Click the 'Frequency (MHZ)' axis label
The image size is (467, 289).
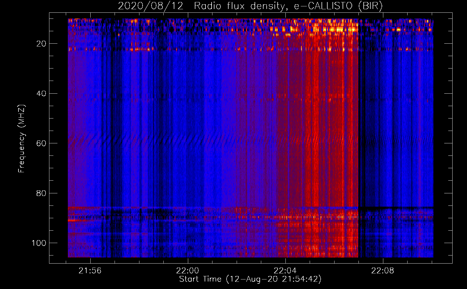[x=22, y=139]
